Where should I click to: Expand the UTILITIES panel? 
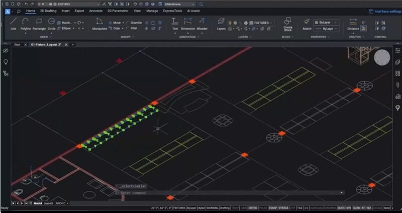pos(356,37)
